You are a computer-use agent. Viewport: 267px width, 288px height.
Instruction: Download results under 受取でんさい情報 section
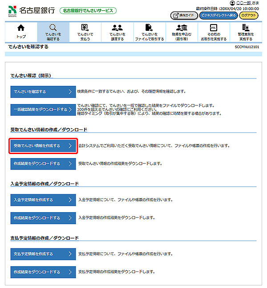pos(43,164)
